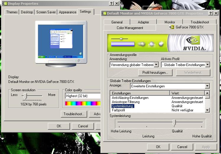Open the General tab
Viewport: 221px width, 154px height.
[x=117, y=22]
